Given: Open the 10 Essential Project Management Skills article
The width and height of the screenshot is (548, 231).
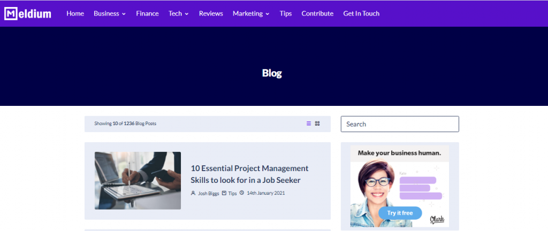Looking at the screenshot, I should (x=249, y=174).
